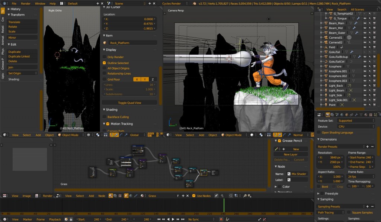The width and height of the screenshot is (381, 222).
Task: Click the Light_Back lamp icon in outliner
Action: 326,86
